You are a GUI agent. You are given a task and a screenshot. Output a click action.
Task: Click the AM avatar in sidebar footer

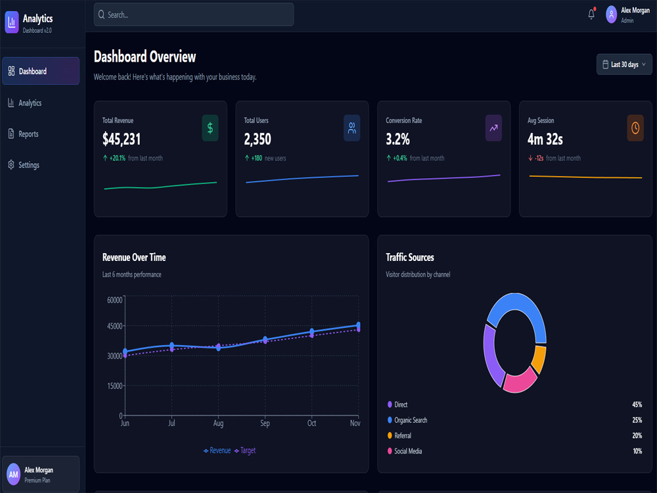pyautogui.click(x=13, y=475)
